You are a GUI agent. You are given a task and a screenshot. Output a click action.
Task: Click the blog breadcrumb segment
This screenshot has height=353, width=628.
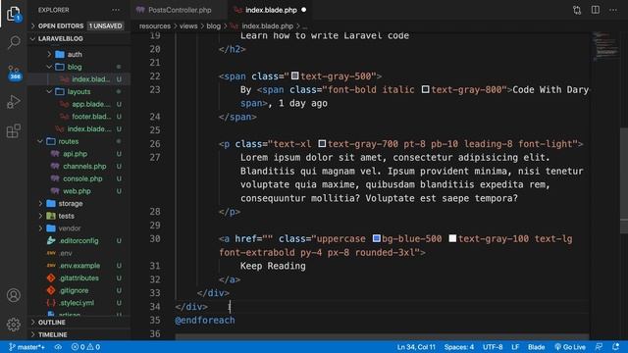[214, 26]
